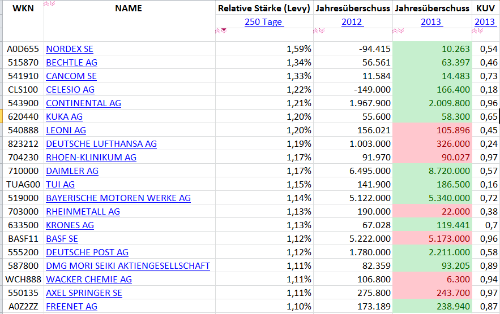The height and width of the screenshot is (314, 500).
Task: Select red 2013 cell 5.173.000
Action: coord(433,238)
